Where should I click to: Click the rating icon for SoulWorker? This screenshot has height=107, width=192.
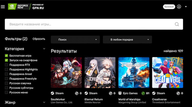(77, 93)
